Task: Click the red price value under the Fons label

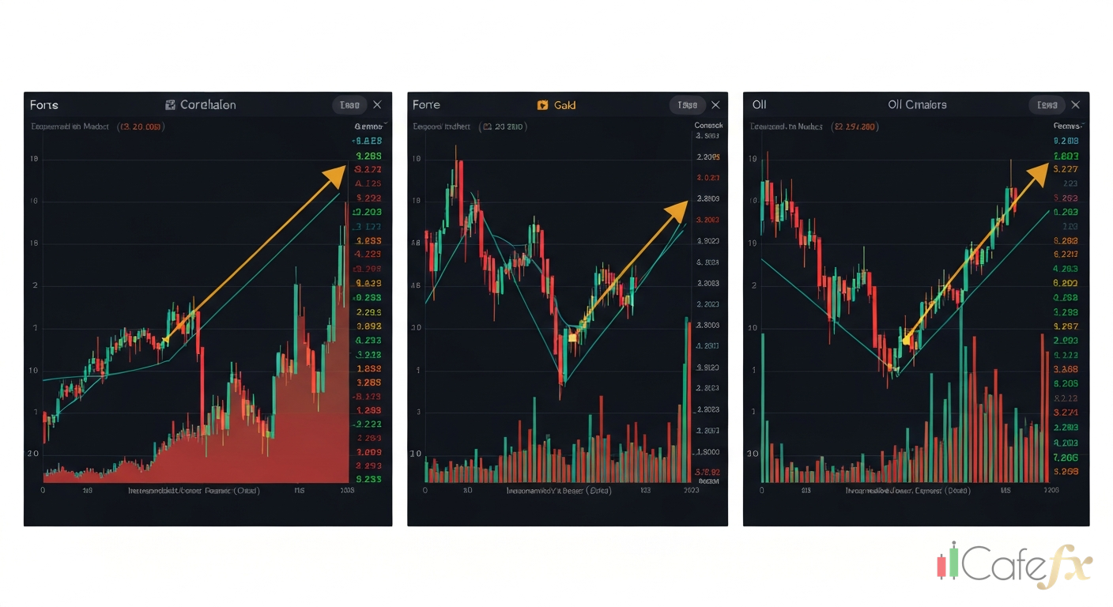Action: pos(141,126)
